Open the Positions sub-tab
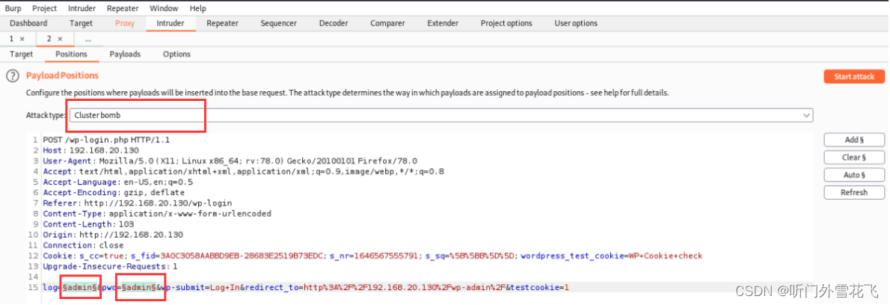The height and width of the screenshot is (305, 890). (72, 55)
